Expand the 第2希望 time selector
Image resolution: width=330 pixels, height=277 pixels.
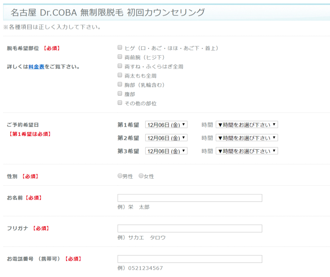pyautogui.click(x=247, y=138)
